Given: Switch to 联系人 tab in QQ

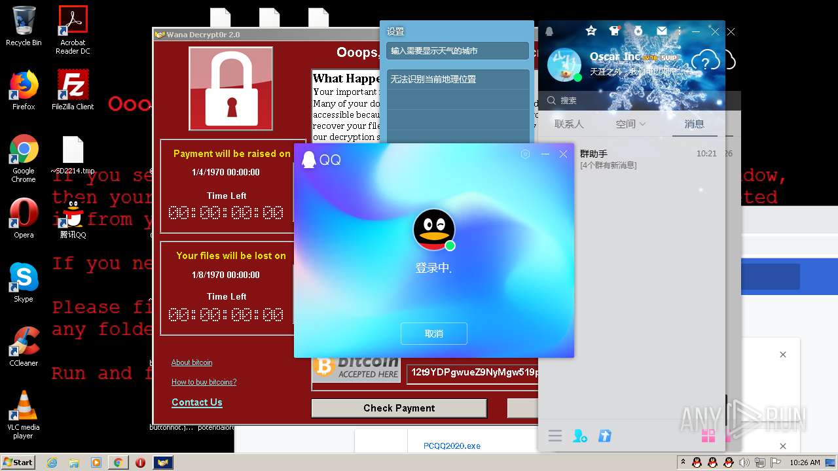Looking at the screenshot, I should (x=568, y=124).
